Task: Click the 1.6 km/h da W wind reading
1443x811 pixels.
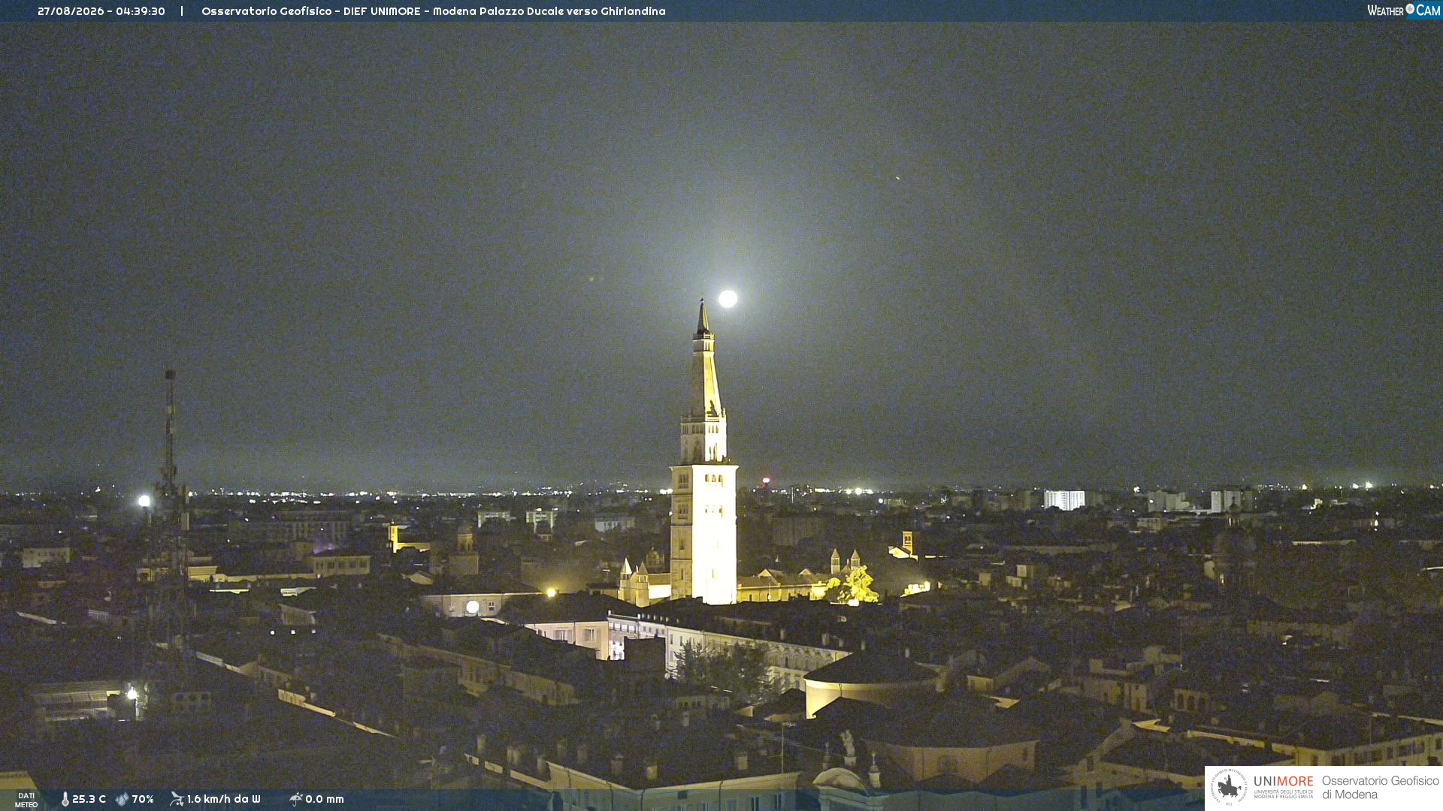Action: [x=223, y=799]
